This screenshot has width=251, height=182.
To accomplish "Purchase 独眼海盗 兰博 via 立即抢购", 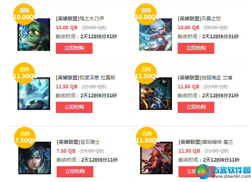I will (x=196, y=107).
